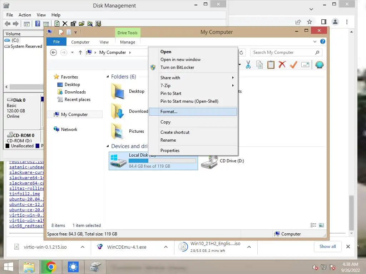Viewport: 366px width, 274px height.
Task: Click the orange checkmark Properties icon
Action: (x=293, y=65)
